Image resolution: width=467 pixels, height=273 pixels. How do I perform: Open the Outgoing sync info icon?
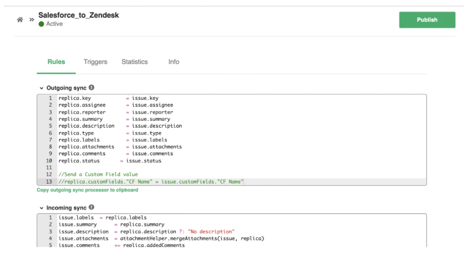tap(91, 88)
